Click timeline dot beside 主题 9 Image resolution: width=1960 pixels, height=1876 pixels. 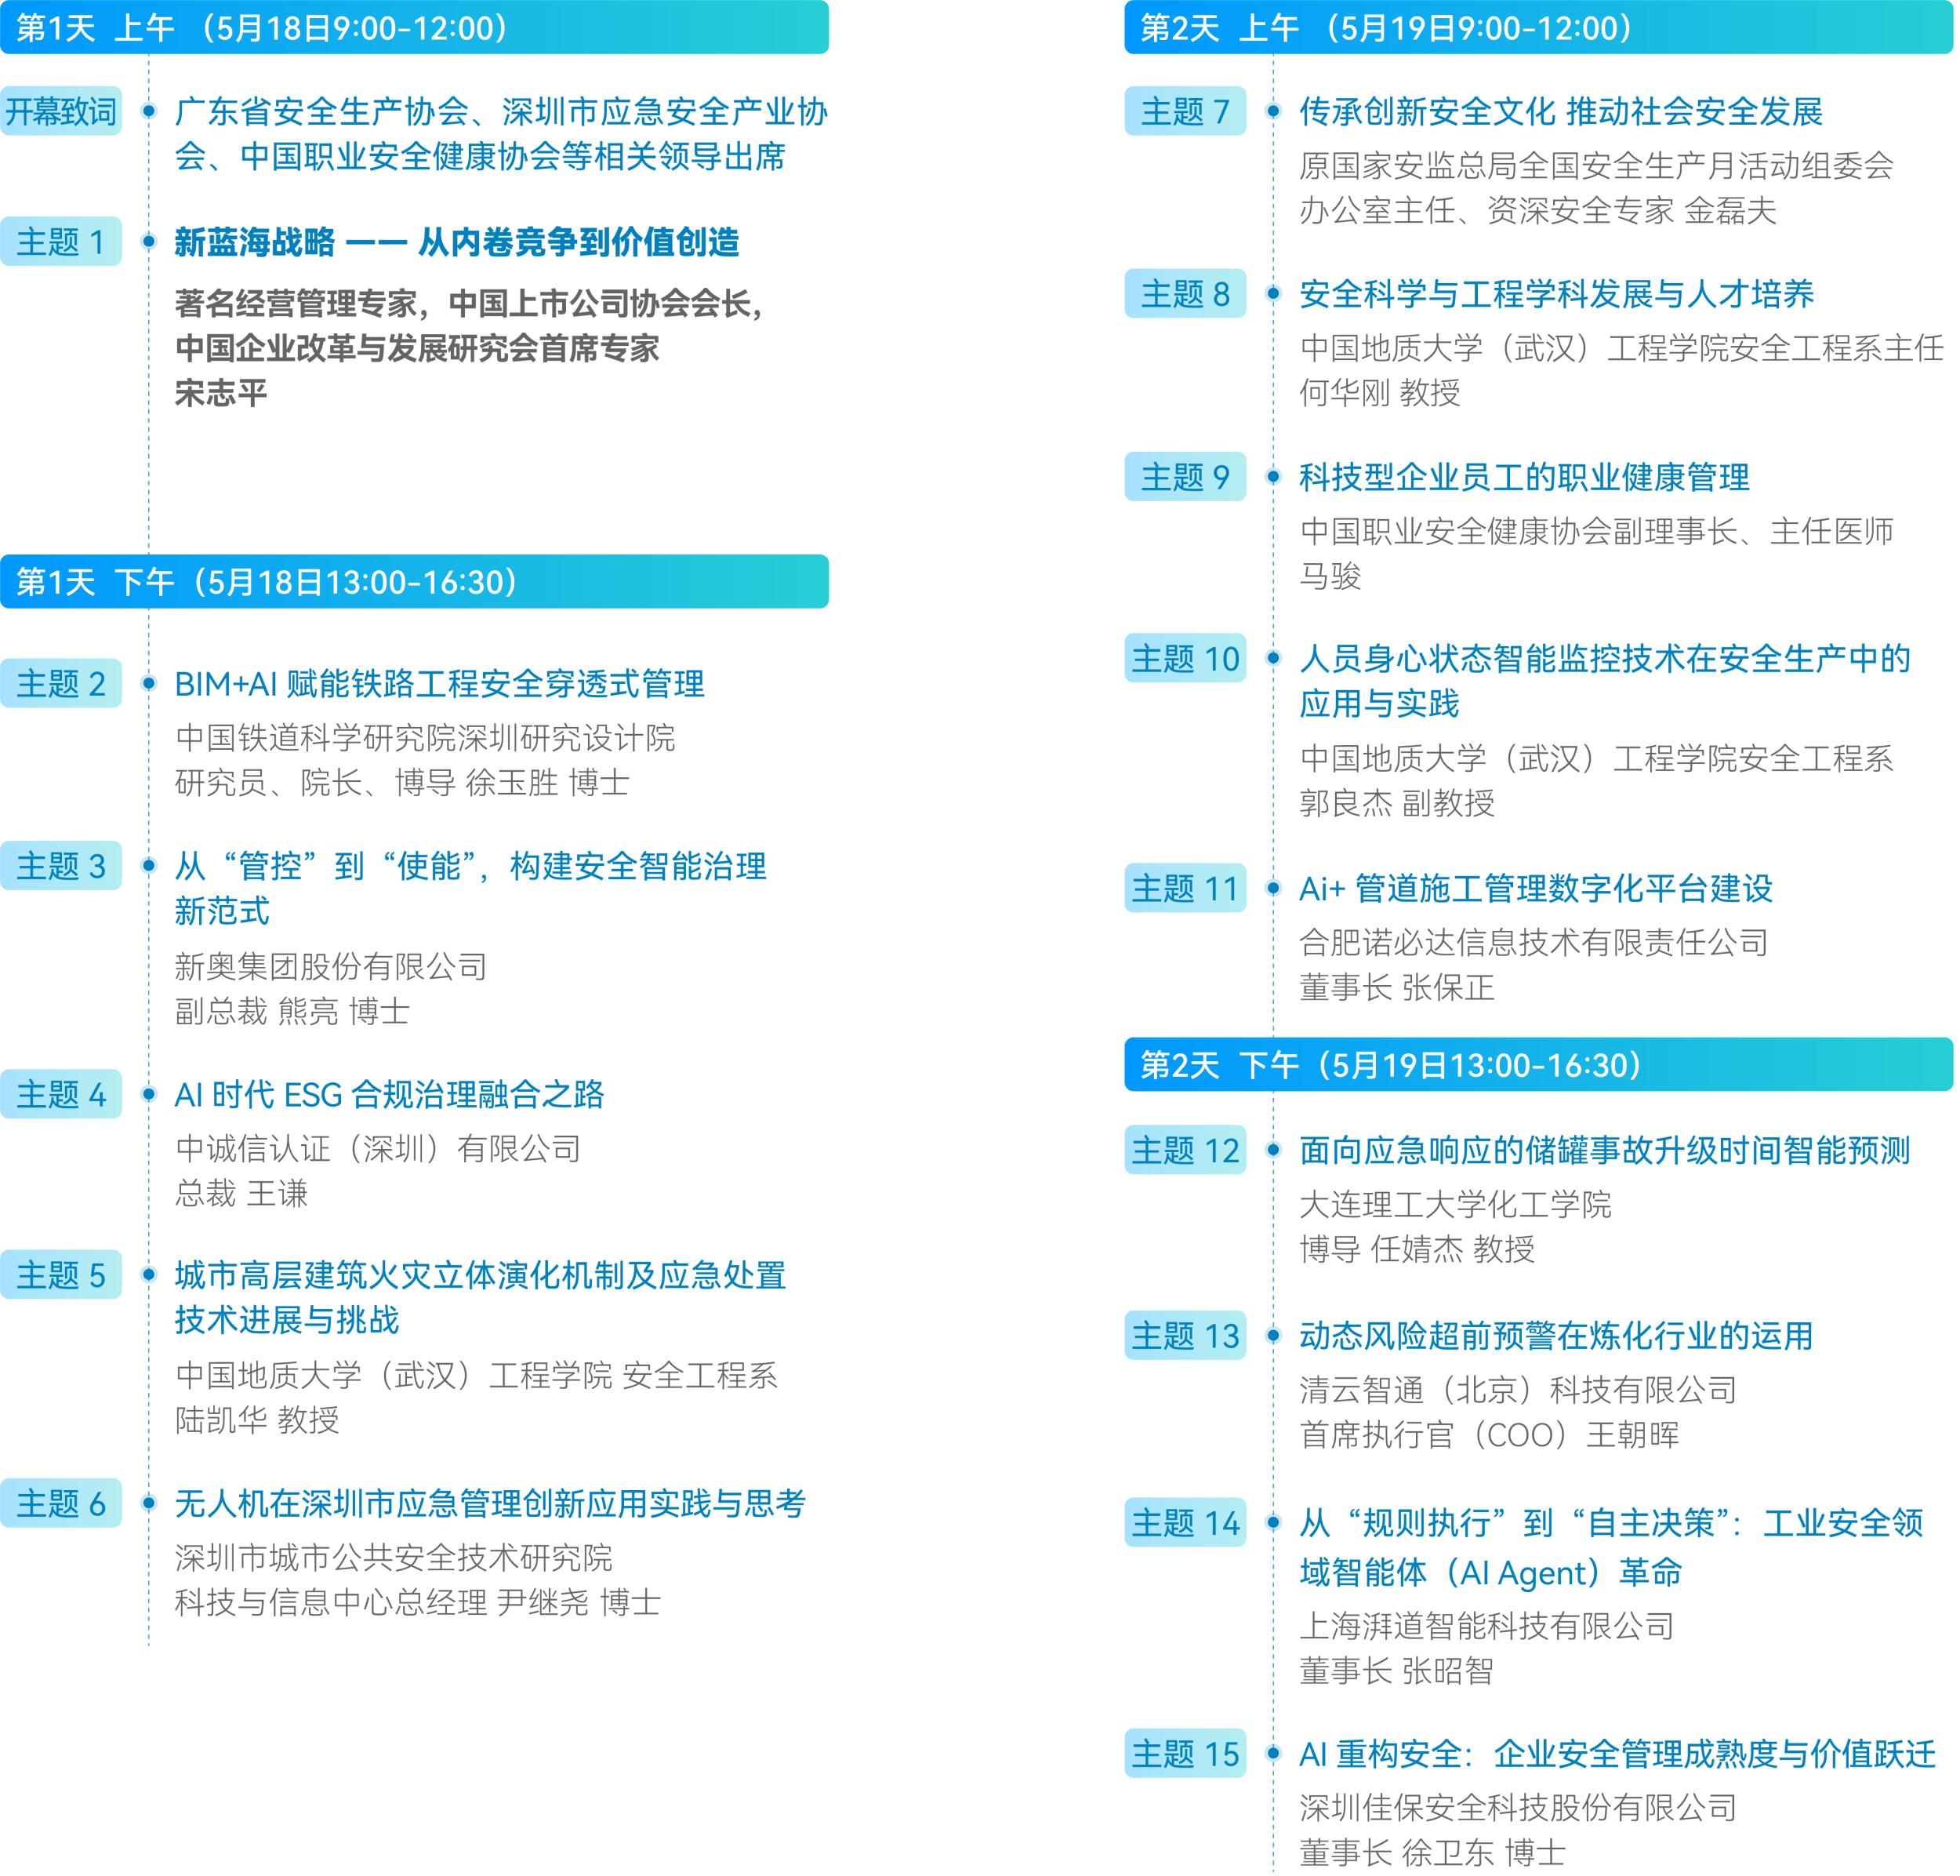coord(1272,477)
